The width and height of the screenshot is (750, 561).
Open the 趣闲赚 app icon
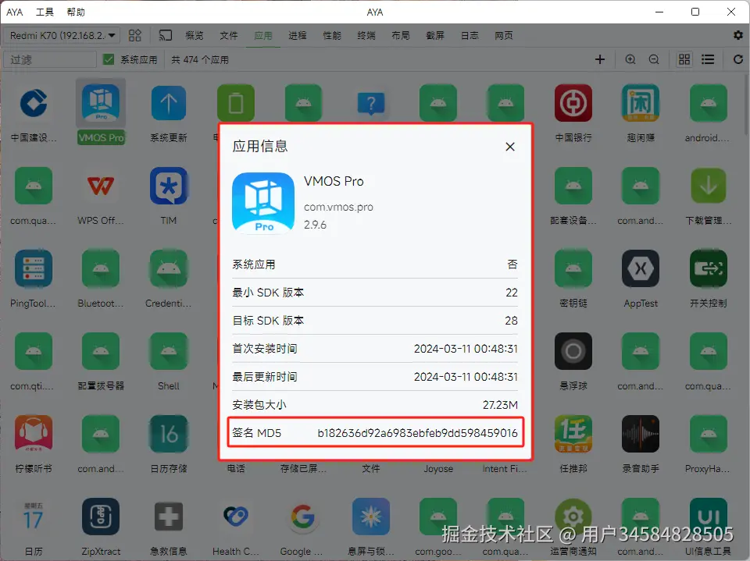(x=641, y=103)
